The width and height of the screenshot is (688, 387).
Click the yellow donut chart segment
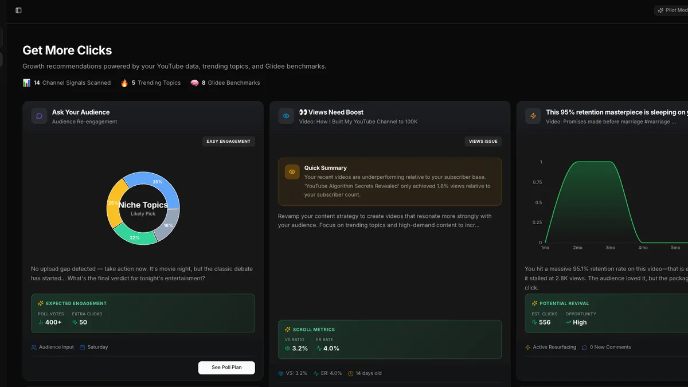114,202
